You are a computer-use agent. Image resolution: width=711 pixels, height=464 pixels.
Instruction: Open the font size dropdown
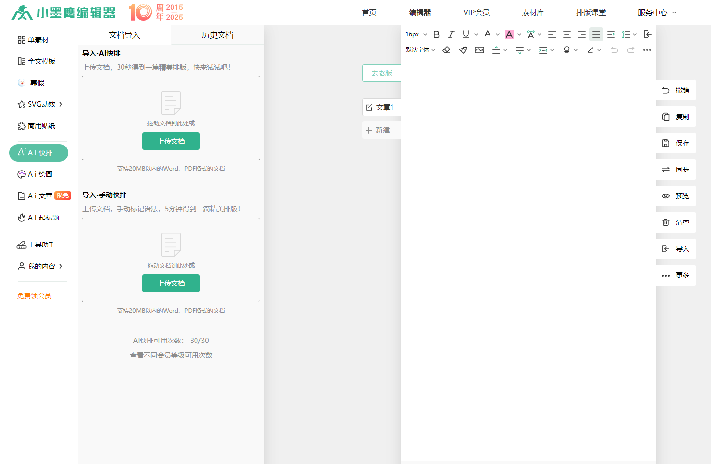click(415, 34)
